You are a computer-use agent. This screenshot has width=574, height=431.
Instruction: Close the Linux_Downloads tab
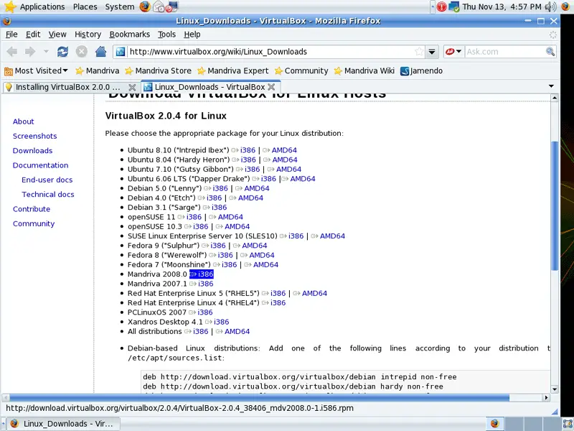coord(271,87)
